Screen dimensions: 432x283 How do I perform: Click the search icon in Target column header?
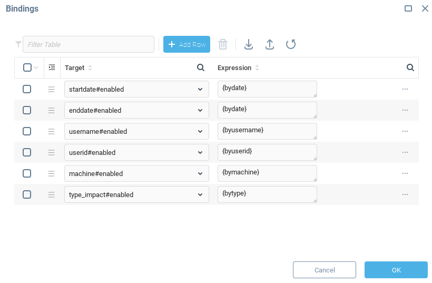[x=200, y=67]
